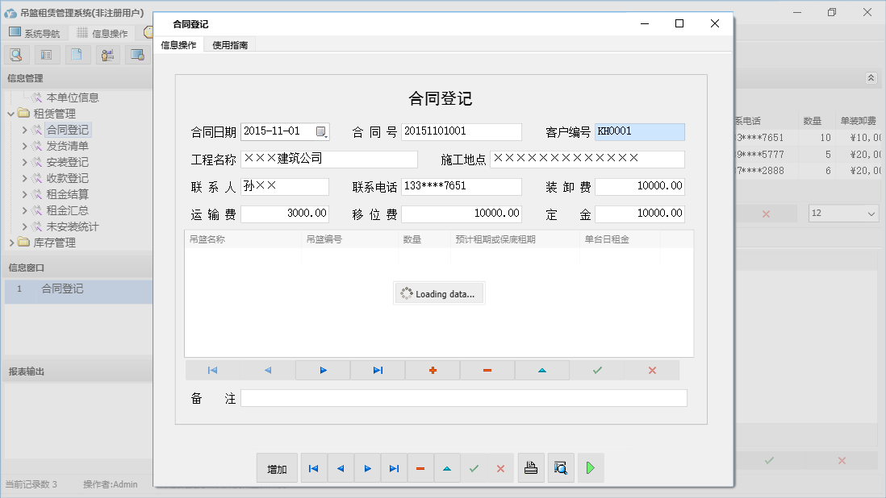The image size is (886, 498).
Task: Delete a detail row with the minus icon
Action: click(x=487, y=370)
